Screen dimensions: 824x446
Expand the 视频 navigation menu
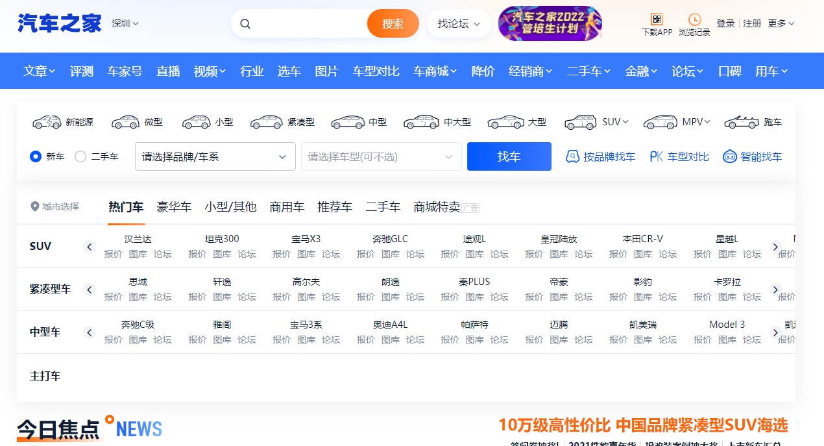[210, 71]
